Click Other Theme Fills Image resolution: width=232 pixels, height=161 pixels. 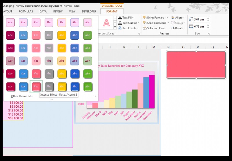coord(22,96)
